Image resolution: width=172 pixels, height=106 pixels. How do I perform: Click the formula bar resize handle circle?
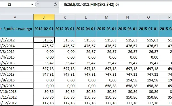[38, 4]
